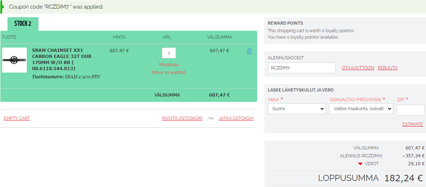Expand Verot with the red triangle
This screenshot has height=187, width=426.
pos(360,164)
